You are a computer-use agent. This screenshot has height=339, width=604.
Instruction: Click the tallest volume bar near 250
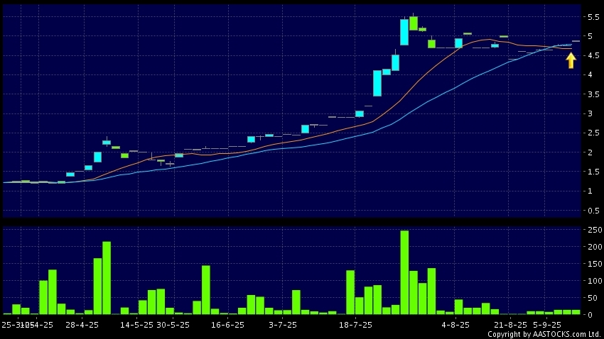tap(404, 272)
